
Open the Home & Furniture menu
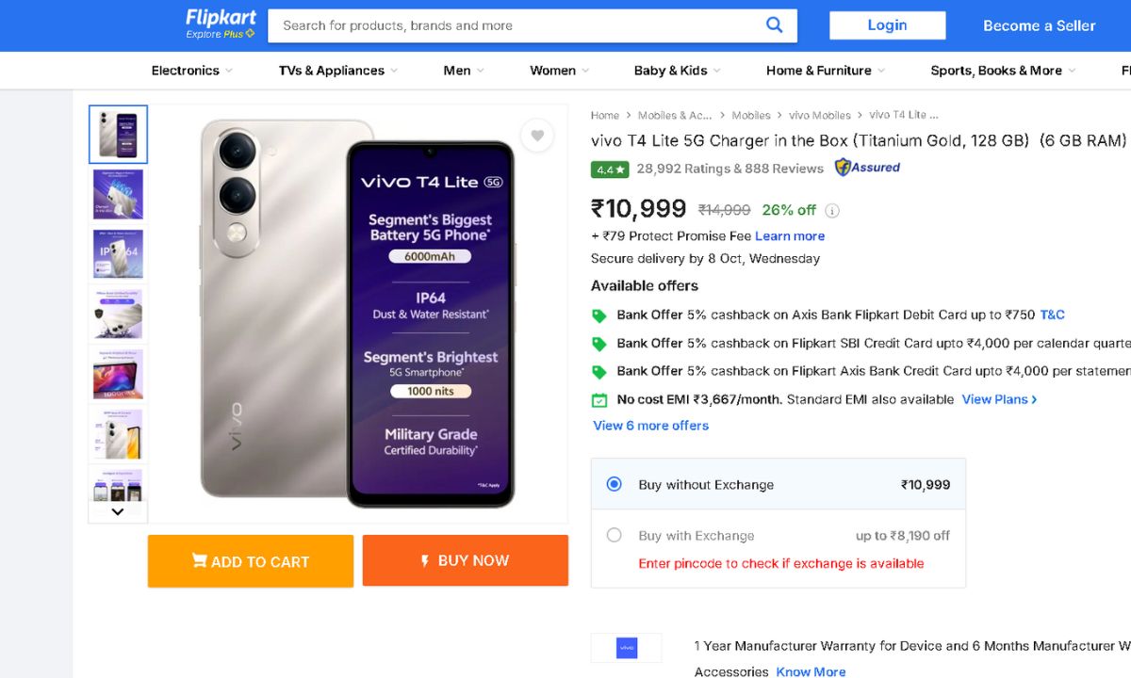(825, 71)
